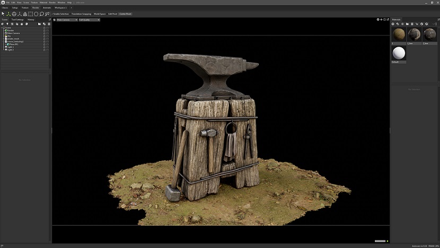
Task: Toggle visibility of Sky object
Action: 47,36
